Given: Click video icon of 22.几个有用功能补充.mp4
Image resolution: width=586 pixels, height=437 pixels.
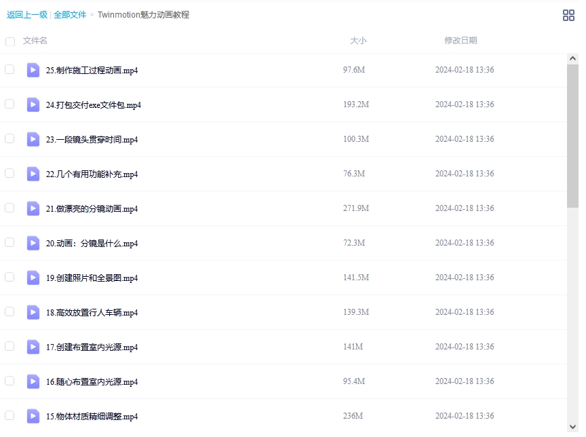Looking at the screenshot, I should [x=33, y=174].
